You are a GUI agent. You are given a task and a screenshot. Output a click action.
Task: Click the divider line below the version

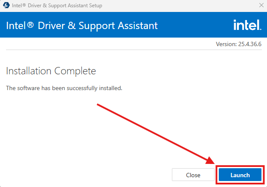coord(133,50)
